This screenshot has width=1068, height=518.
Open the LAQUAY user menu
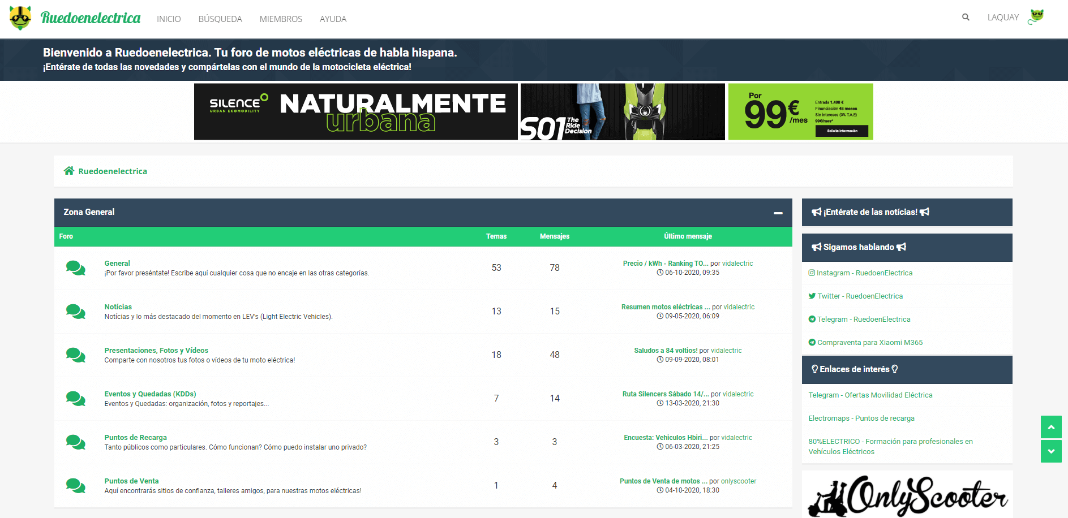coord(1003,18)
